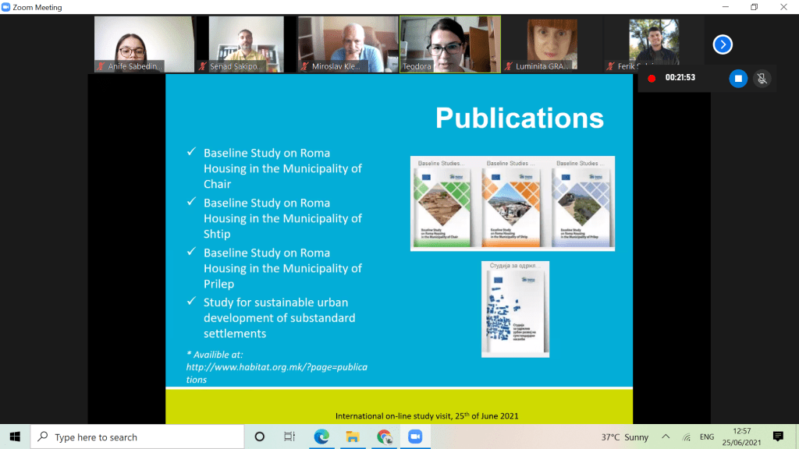Open the network status tray icon
The height and width of the screenshot is (449, 799).
[x=687, y=437]
